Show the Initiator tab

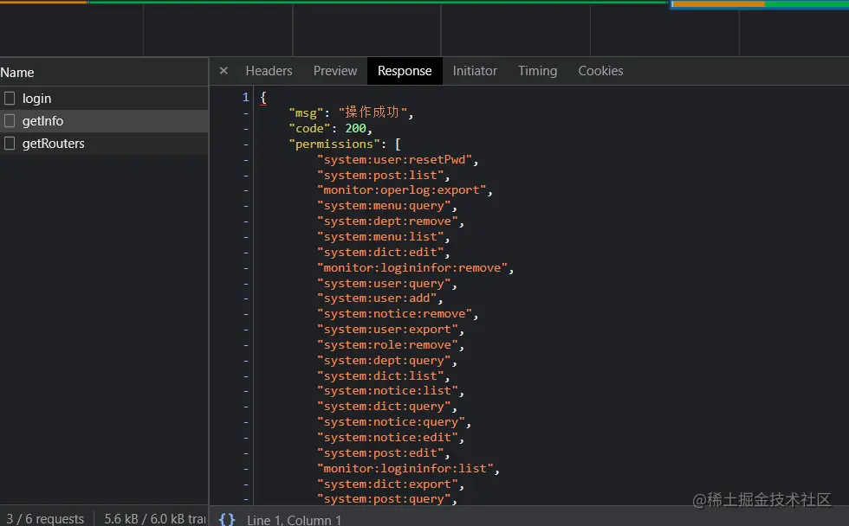475,71
